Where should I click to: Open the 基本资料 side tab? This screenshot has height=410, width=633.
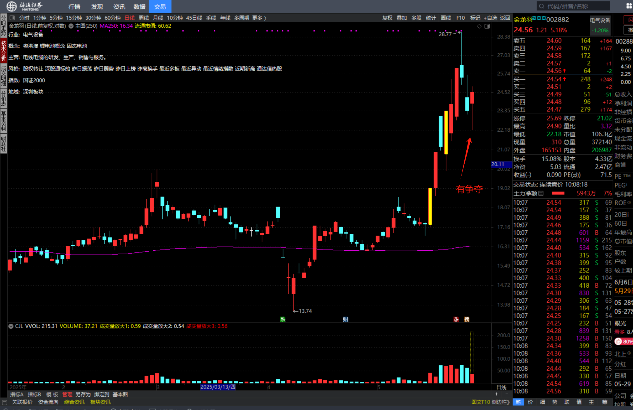point(3,121)
